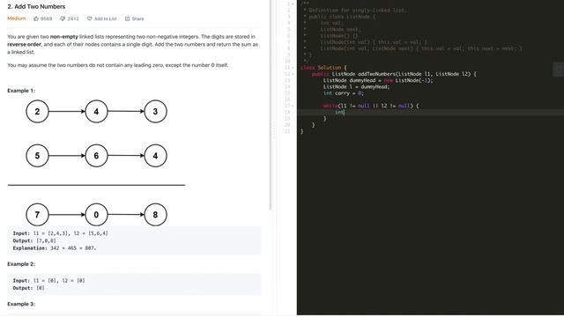Click node 4 in the middle of the first linked list
This screenshot has height=317, width=564.
(96, 112)
